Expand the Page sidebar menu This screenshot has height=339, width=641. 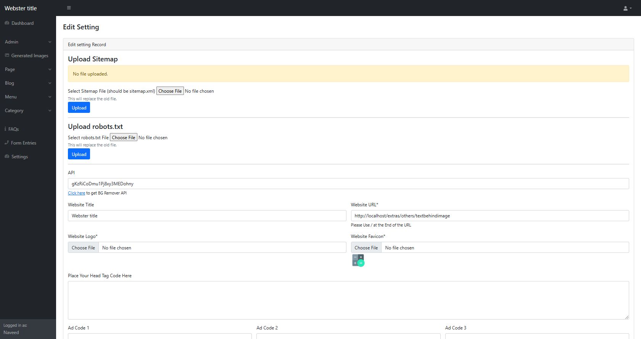click(x=28, y=69)
